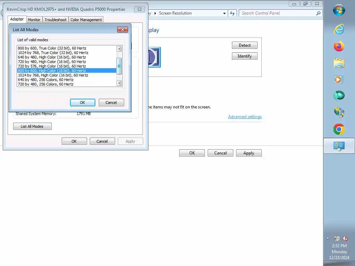355x266 pixels.
Task: Select 800 by 600, True Color (32 bit)
Action: tap(67, 48)
